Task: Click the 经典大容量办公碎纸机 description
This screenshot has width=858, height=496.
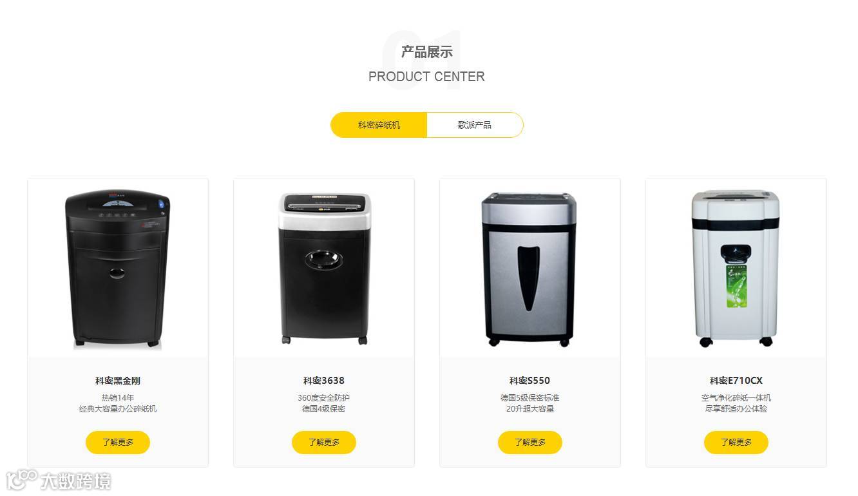Action: pyautogui.click(x=118, y=409)
